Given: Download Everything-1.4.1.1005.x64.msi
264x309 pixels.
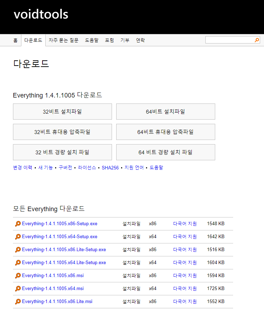Looking at the screenshot, I should click(x=53, y=289).
